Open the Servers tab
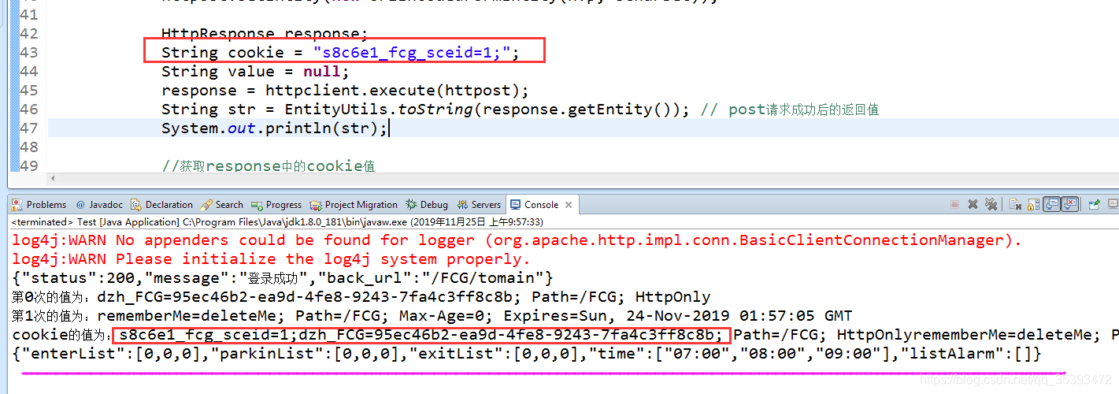This screenshot has width=1119, height=394. tap(479, 205)
